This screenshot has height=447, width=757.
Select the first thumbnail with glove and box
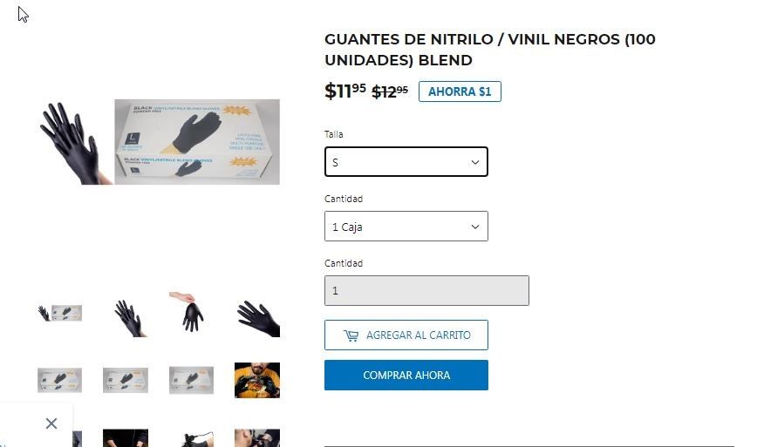pyautogui.click(x=60, y=314)
